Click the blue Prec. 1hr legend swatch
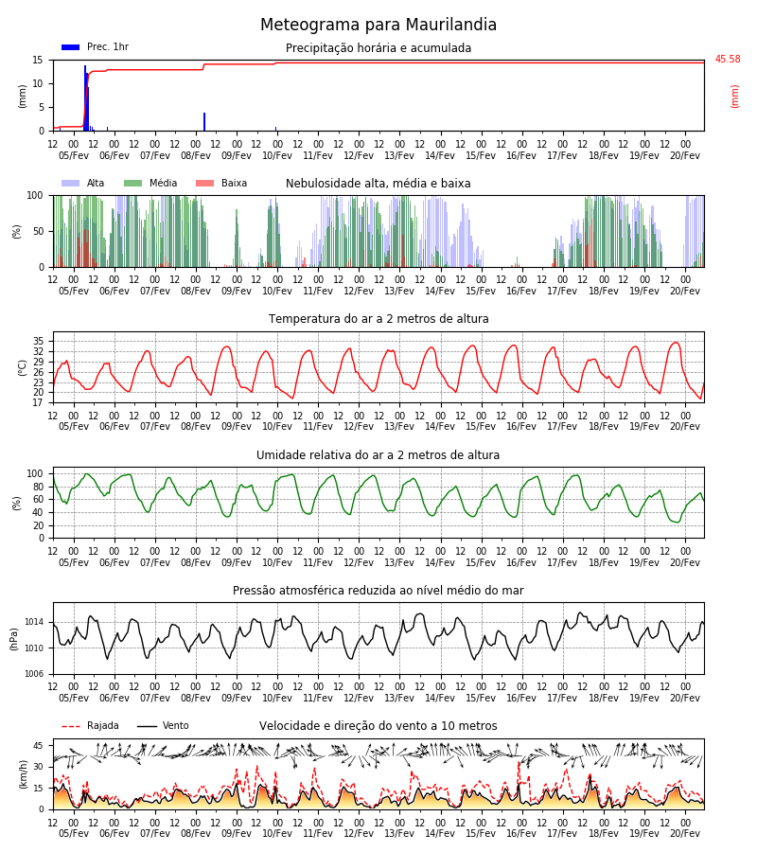 click(71, 47)
